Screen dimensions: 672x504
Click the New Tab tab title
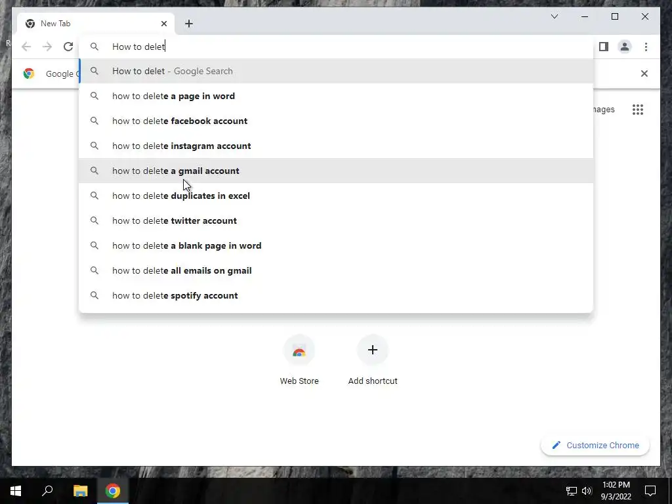pyautogui.click(x=55, y=24)
